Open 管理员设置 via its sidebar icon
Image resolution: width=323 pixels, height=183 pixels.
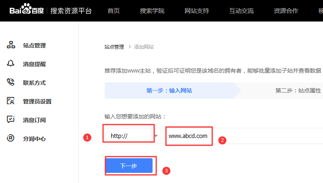[x=11, y=101]
